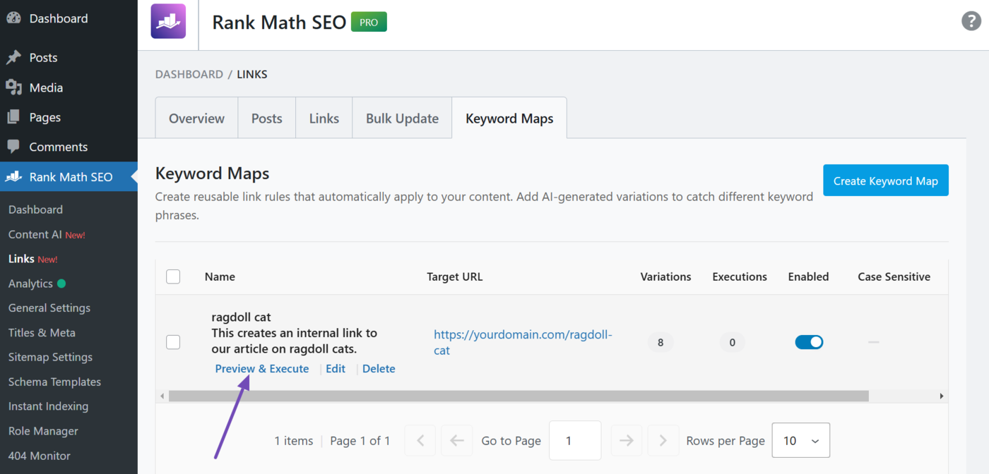Switch to the Bulk Update tab
This screenshot has width=989, height=474.
(x=401, y=118)
